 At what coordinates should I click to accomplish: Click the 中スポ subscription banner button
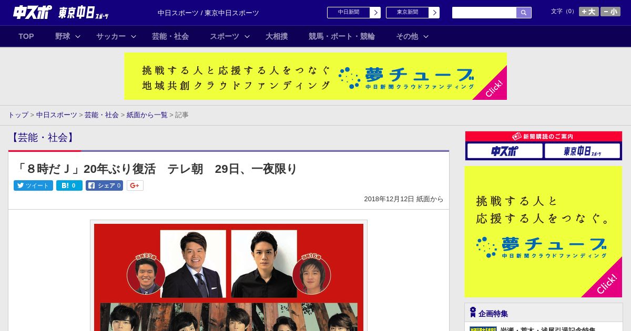505,151
